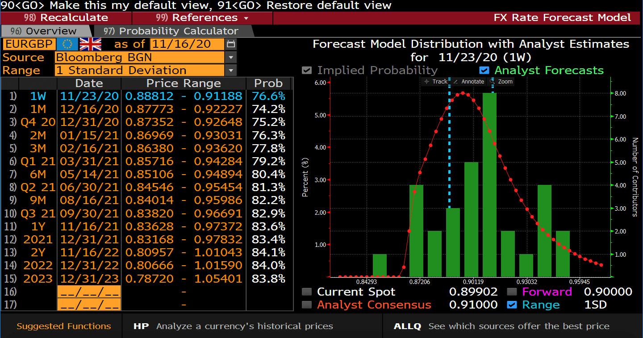
Task: Click the Suggested Functions label
Action: 63,326
